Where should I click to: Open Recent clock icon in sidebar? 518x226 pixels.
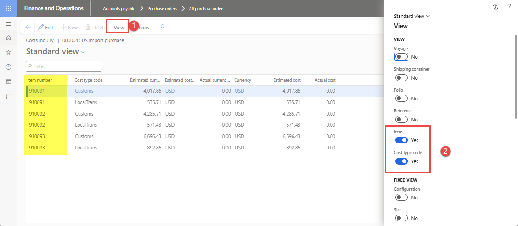[8, 67]
